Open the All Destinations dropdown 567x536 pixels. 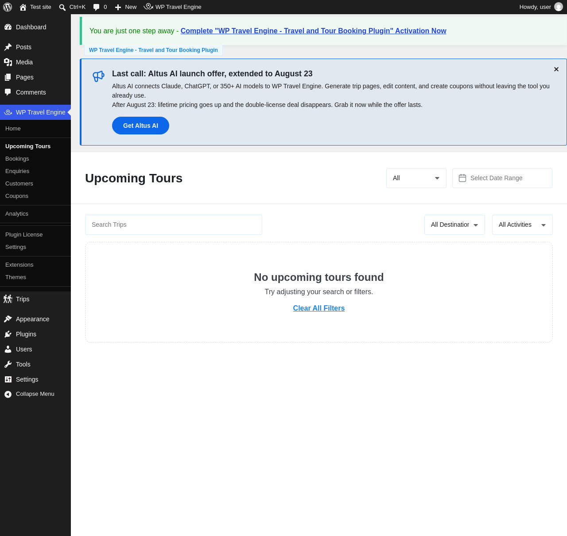point(454,225)
